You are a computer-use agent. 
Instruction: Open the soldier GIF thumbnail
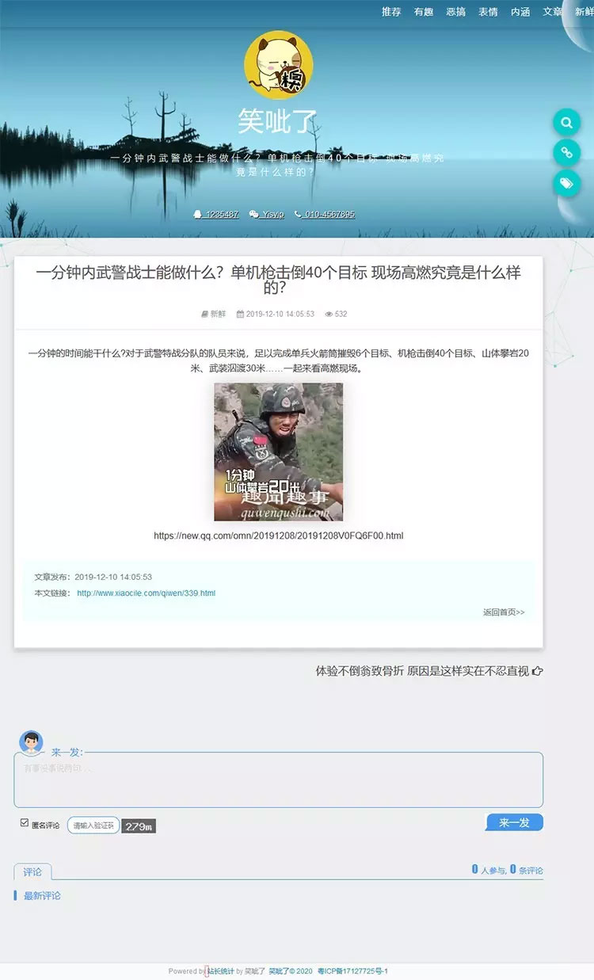279,452
